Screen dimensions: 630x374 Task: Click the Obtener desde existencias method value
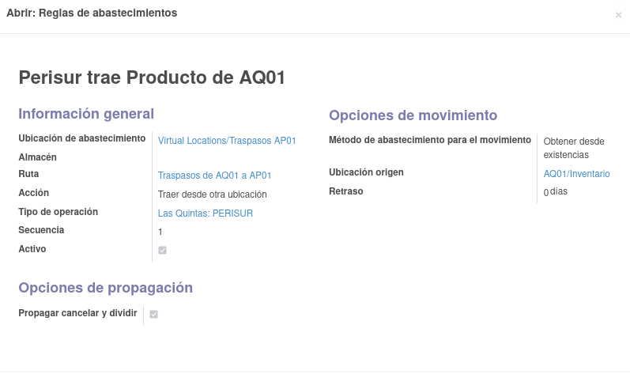(x=574, y=148)
